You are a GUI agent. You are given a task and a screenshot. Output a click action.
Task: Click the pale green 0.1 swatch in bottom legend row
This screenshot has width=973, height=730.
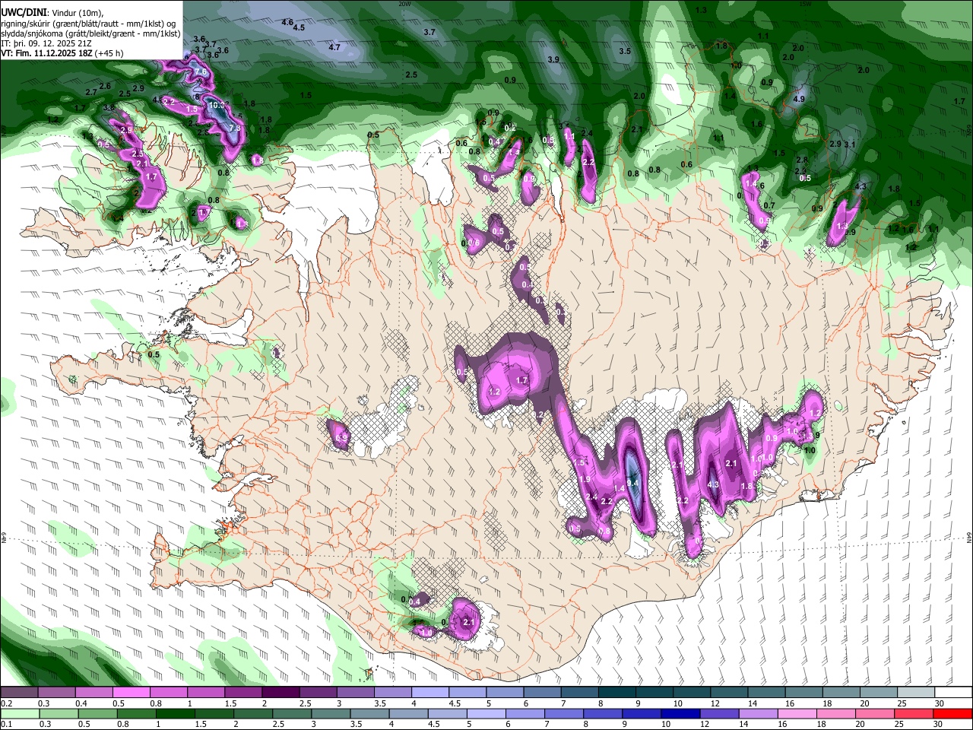[x=19, y=714]
